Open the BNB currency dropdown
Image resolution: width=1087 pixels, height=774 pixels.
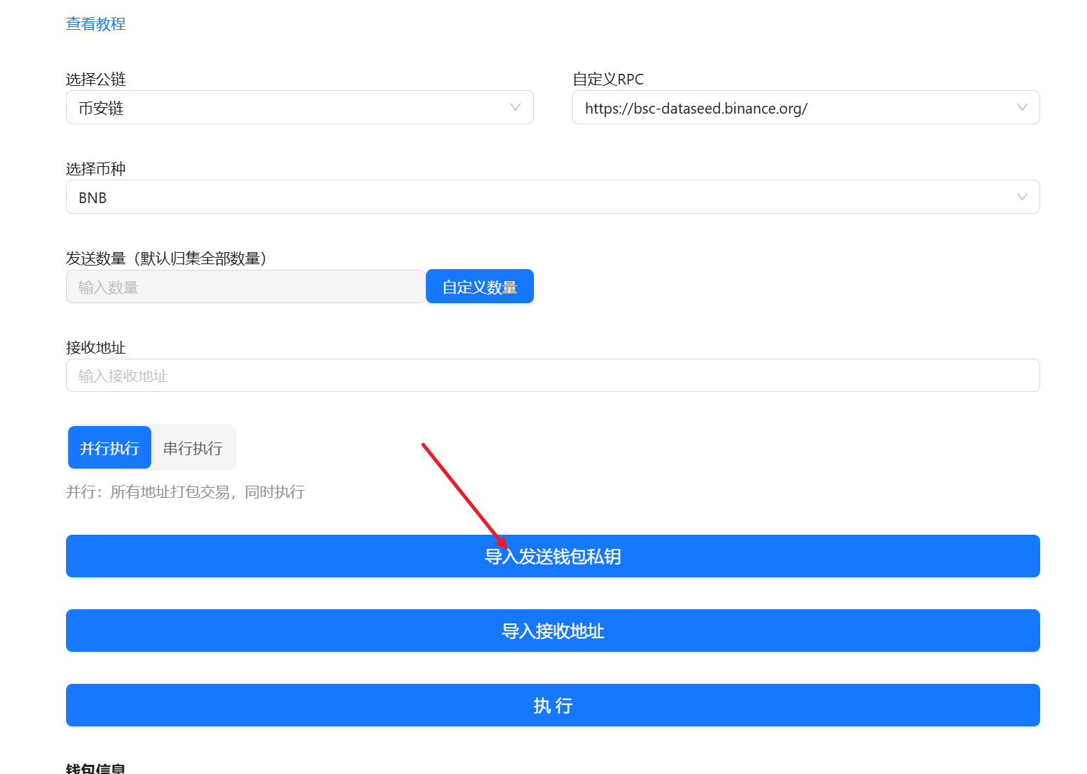(540, 197)
